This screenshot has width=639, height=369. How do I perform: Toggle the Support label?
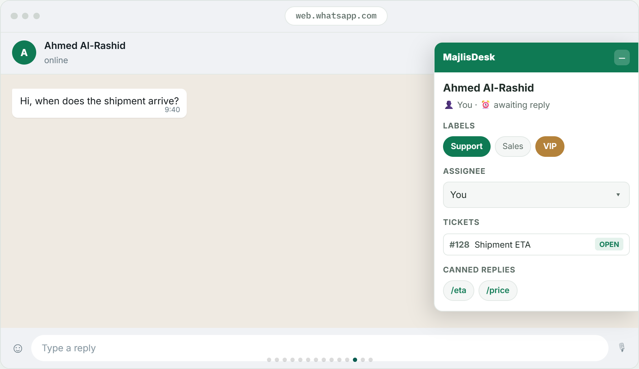tap(466, 147)
